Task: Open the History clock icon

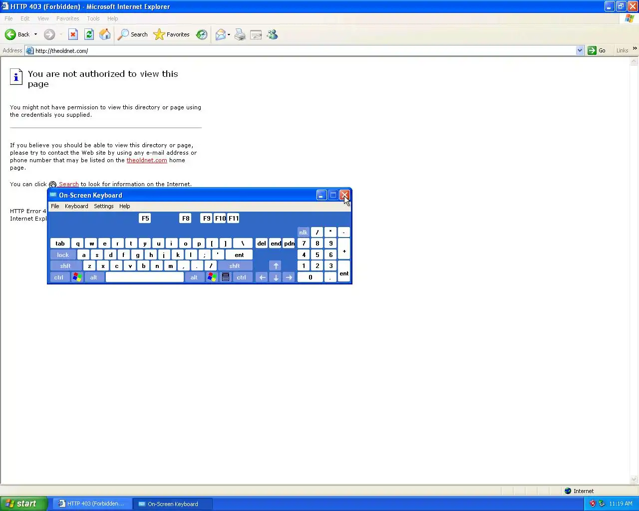Action: 202,34
